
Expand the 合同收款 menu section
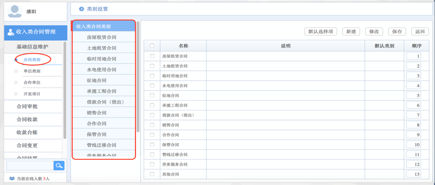[33, 120]
